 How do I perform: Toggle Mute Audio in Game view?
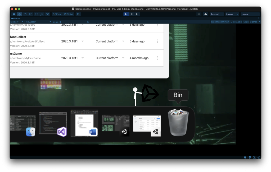tap(236, 22)
